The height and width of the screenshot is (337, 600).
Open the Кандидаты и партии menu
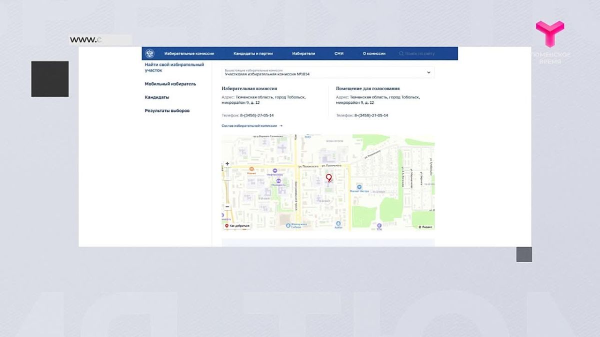253,53
